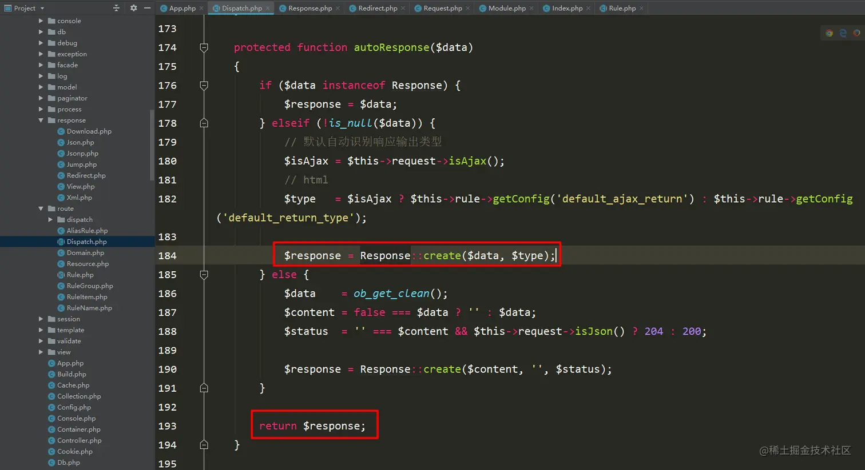Screen dimensions: 865x470
Task: Expand the paginator folder
Action: point(41,98)
